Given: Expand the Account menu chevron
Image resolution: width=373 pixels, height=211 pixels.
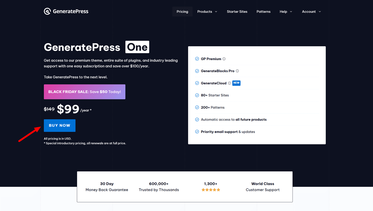Looking at the screenshot, I should coord(320,11).
